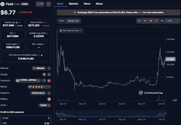Set chart range to 1D
181x125 pixels.
pos(139,21)
